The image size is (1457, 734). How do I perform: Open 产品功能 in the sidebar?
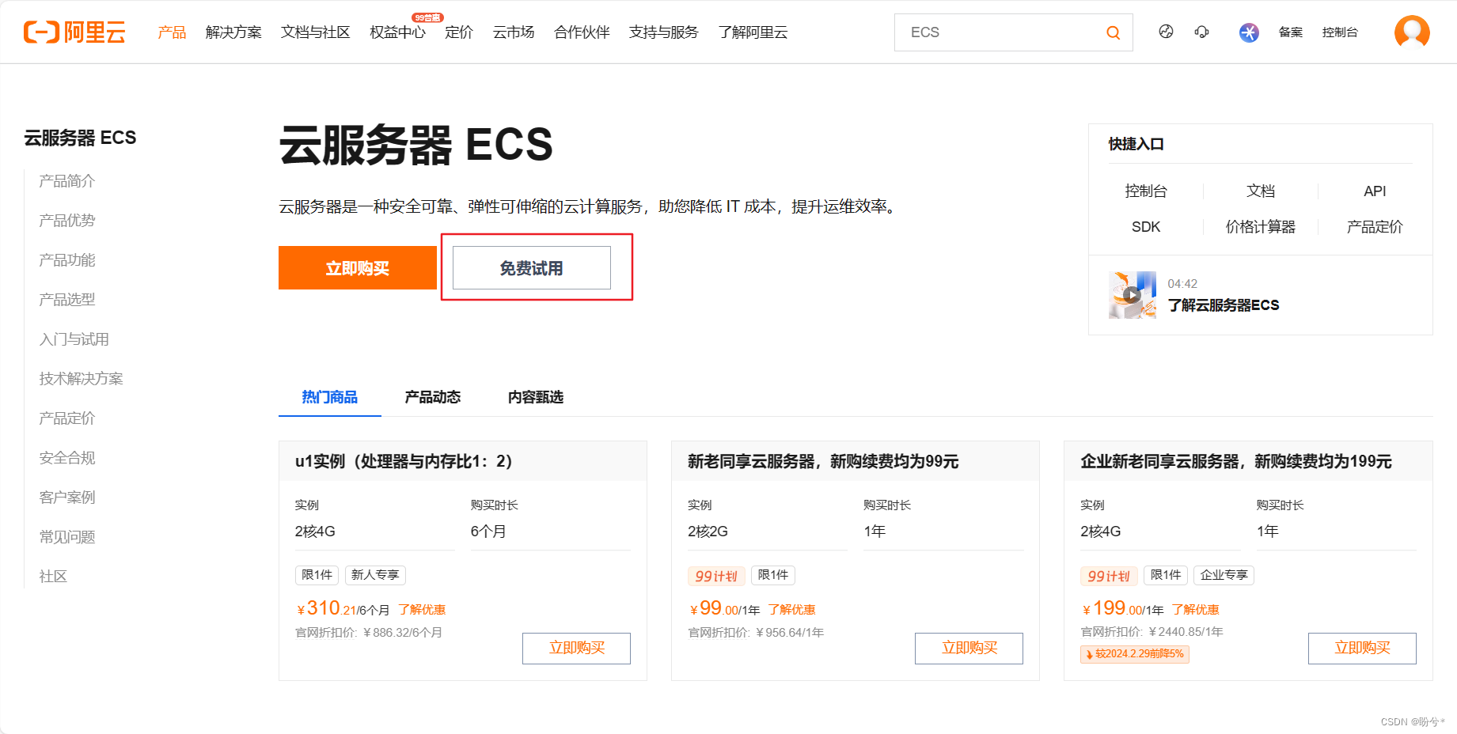tap(67, 260)
